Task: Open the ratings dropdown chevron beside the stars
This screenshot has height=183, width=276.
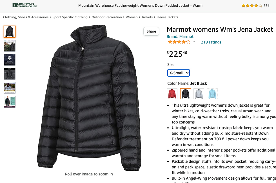Action: coord(194,42)
